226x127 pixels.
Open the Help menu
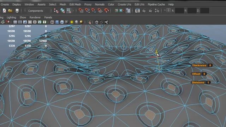coord(171,5)
